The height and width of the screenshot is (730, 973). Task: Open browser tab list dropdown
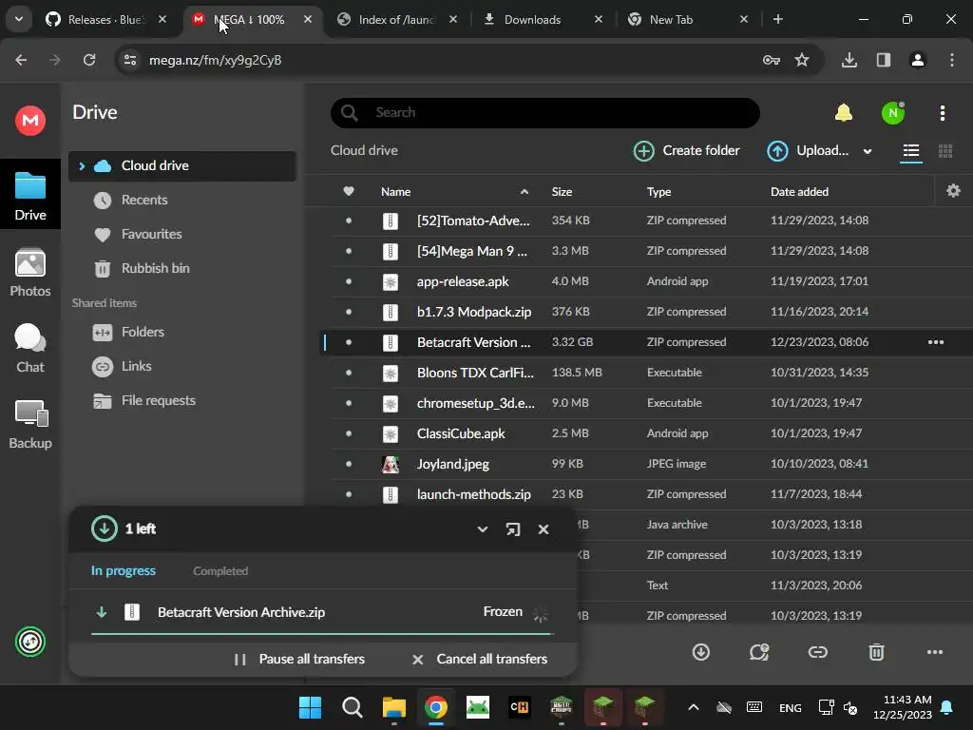(19, 19)
